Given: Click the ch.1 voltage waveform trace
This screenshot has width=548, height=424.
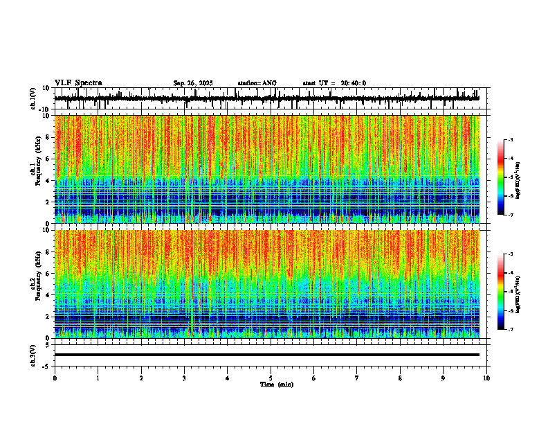Looking at the screenshot, I should [267, 98].
